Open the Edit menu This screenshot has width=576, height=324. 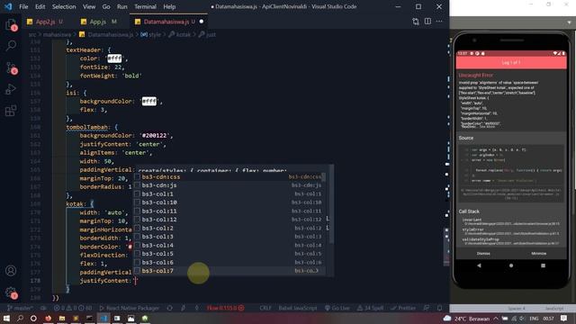(x=40, y=6)
